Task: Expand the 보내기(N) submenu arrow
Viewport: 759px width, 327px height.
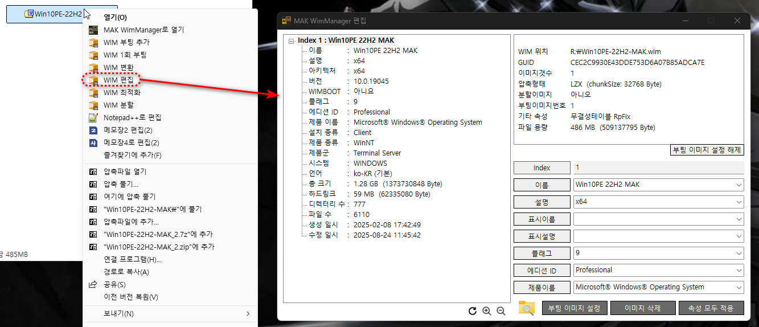Action: [x=248, y=313]
